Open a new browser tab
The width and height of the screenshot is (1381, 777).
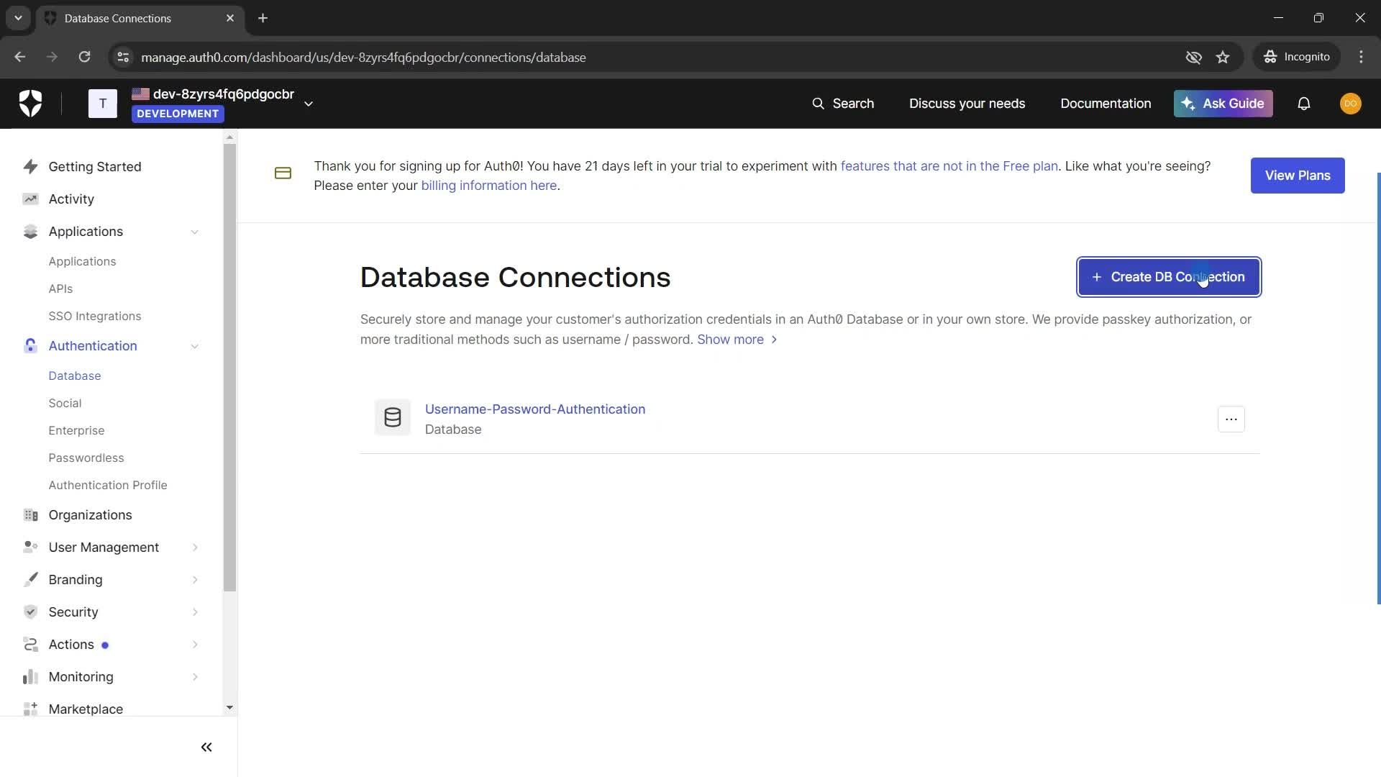pyautogui.click(x=263, y=18)
